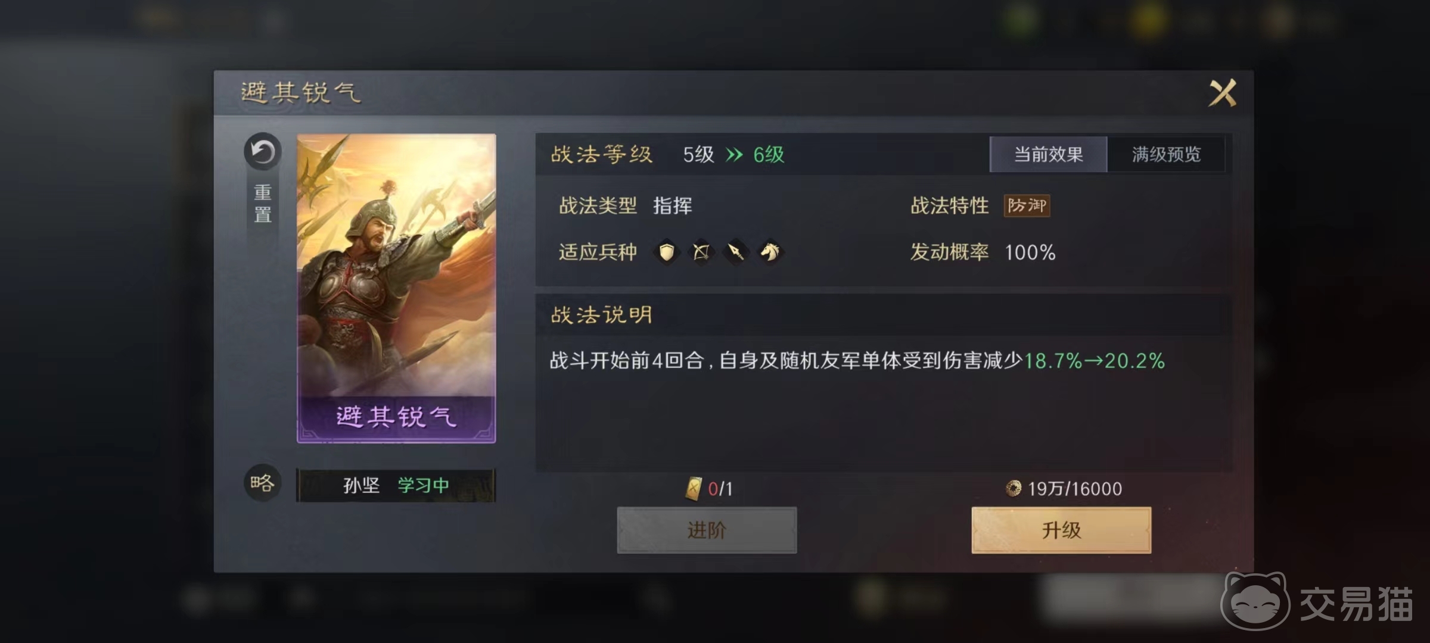This screenshot has width=1430, height=643.
Task: Tap the copper coin currency icon
Action: 1014,489
